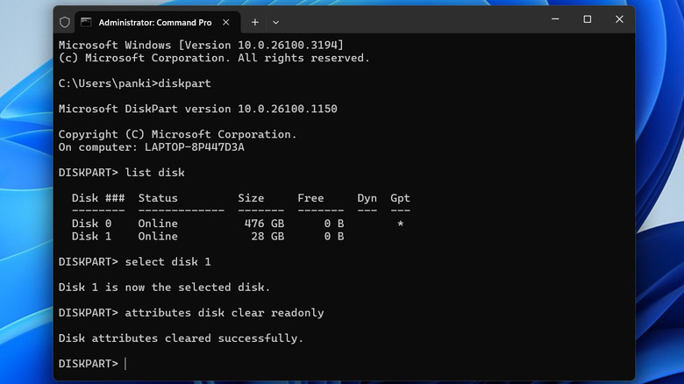Click 'Microsoft DiskPart version 10.0.26100.1150' text
684x384 pixels.
coord(198,109)
